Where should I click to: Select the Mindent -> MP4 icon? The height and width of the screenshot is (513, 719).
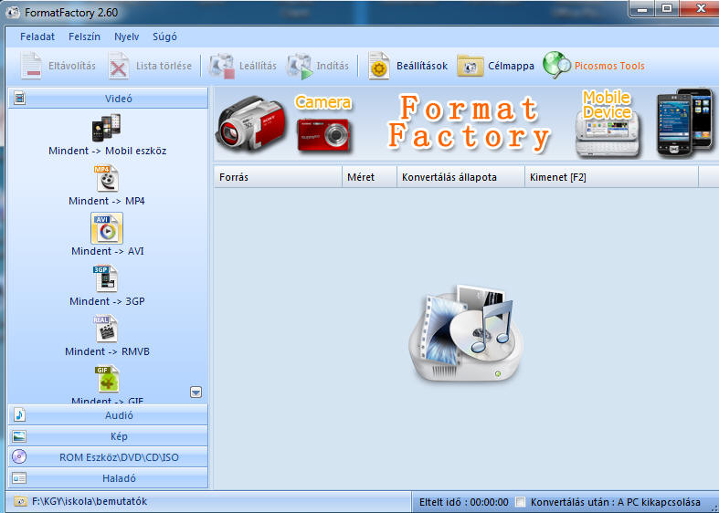107,178
